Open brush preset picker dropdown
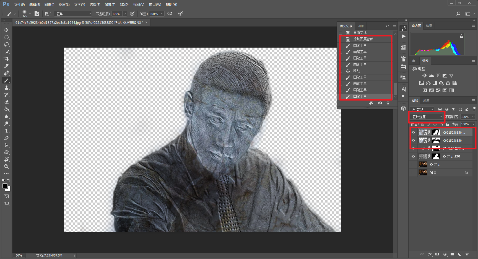478x259 pixels. (30, 14)
